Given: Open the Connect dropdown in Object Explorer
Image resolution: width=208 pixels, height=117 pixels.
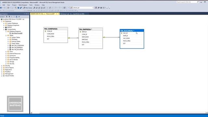Looking at the screenshot, I should [x=3, y=17].
